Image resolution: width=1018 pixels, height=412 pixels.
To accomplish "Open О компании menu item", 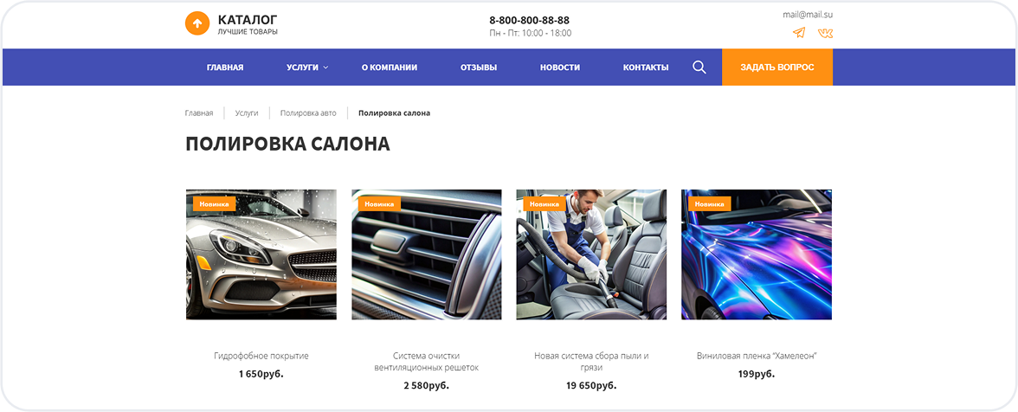I will coord(390,68).
